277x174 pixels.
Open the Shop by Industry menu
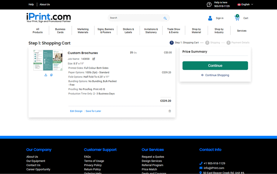219,31
